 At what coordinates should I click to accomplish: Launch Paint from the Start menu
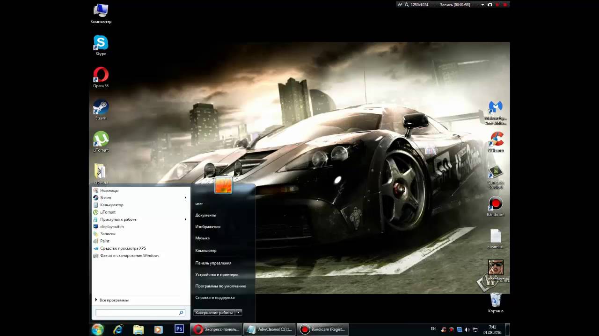click(141, 241)
